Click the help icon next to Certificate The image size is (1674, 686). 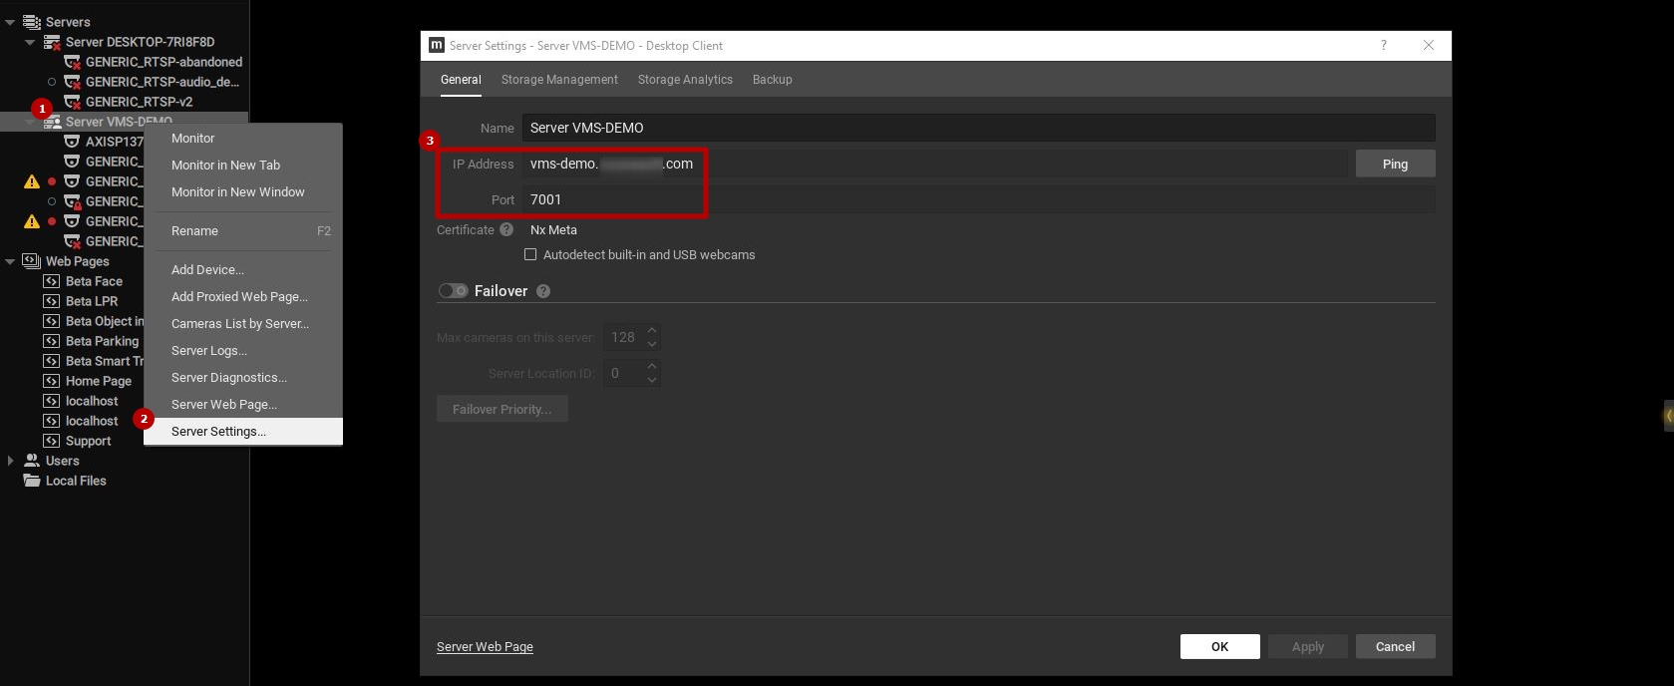point(506,229)
